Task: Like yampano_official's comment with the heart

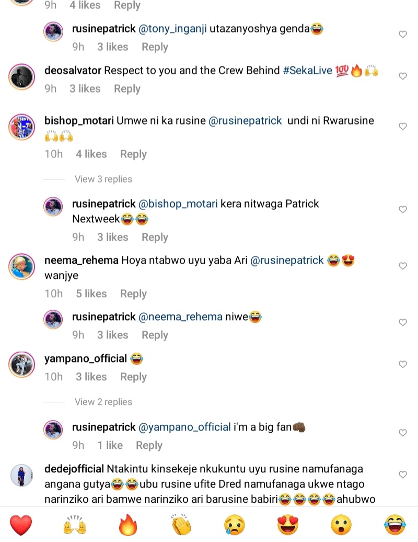Action: [x=403, y=364]
